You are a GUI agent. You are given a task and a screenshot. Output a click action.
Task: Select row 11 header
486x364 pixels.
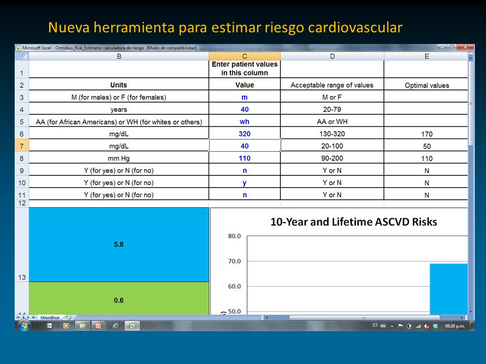pos(22,195)
